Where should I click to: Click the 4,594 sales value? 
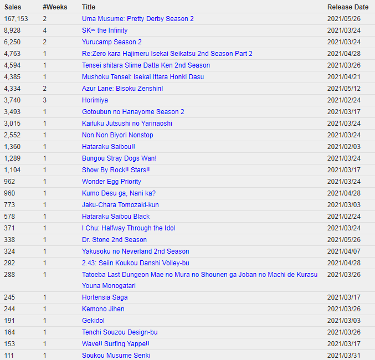pos(12,65)
